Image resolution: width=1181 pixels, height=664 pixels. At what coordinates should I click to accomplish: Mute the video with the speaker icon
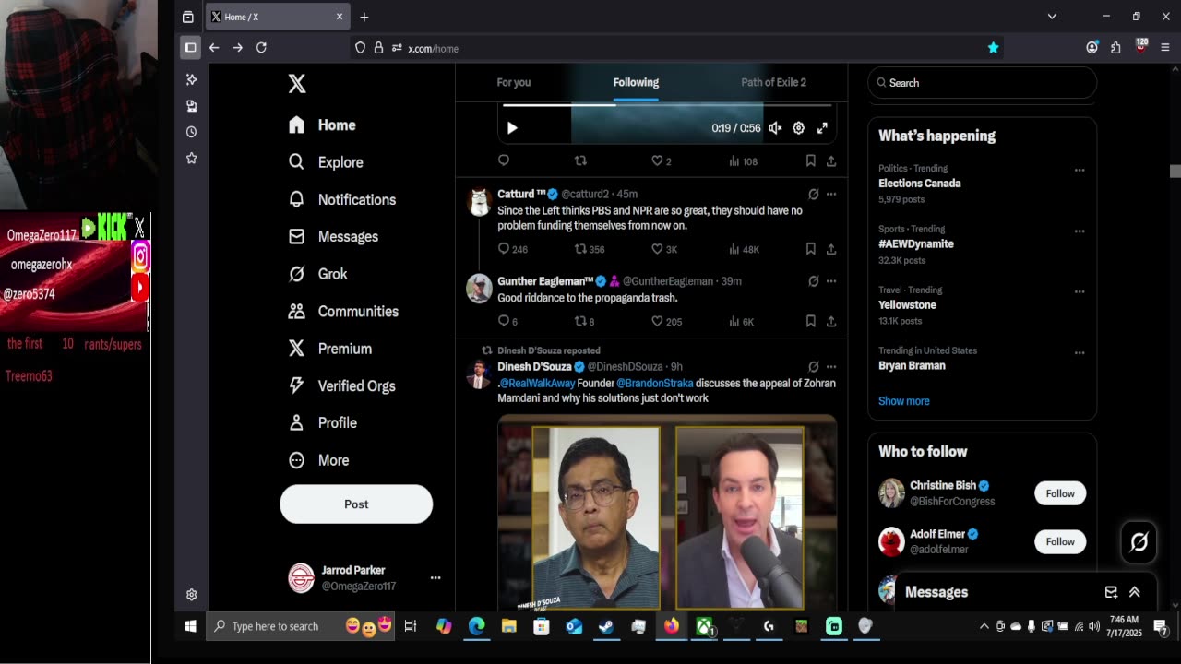point(775,128)
